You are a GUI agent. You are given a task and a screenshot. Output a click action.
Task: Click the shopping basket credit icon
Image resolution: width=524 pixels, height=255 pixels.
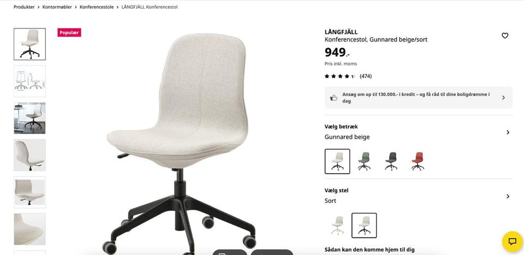(334, 98)
